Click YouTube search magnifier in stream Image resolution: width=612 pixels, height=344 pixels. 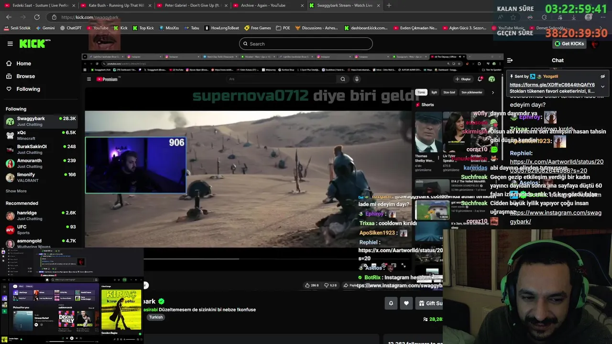point(342,79)
